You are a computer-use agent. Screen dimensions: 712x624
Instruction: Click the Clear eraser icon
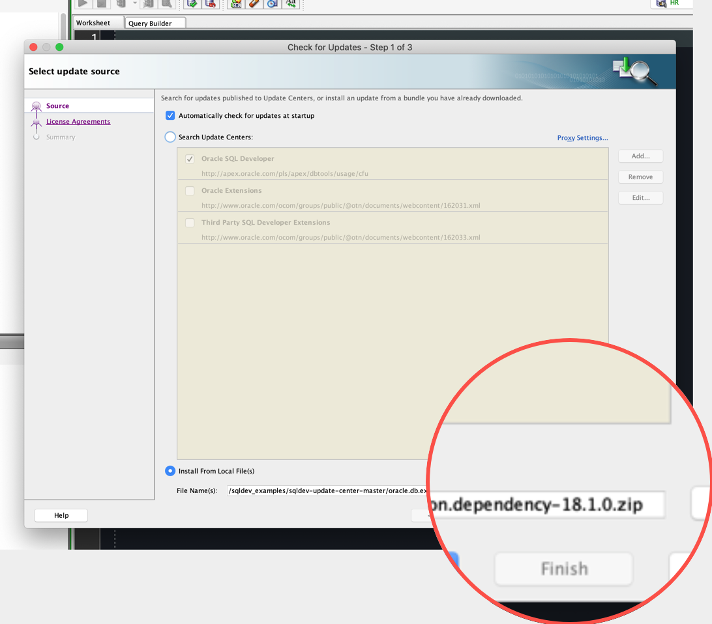[254, 3]
